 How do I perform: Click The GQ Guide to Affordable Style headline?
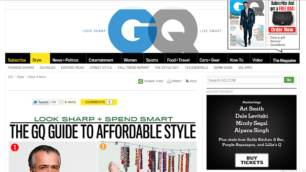tap(103, 132)
